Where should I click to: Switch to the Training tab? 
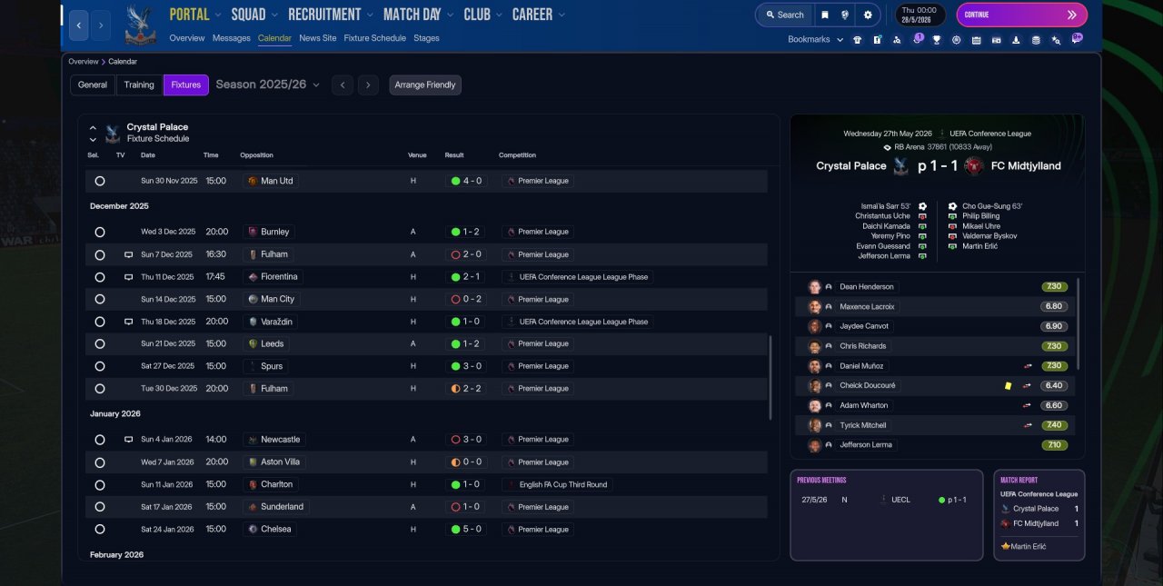pyautogui.click(x=139, y=84)
